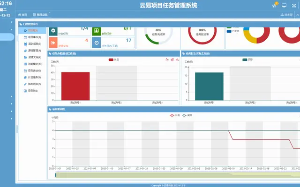
Task: Click the group icon beside 团队成员
Action: click(25, 44)
